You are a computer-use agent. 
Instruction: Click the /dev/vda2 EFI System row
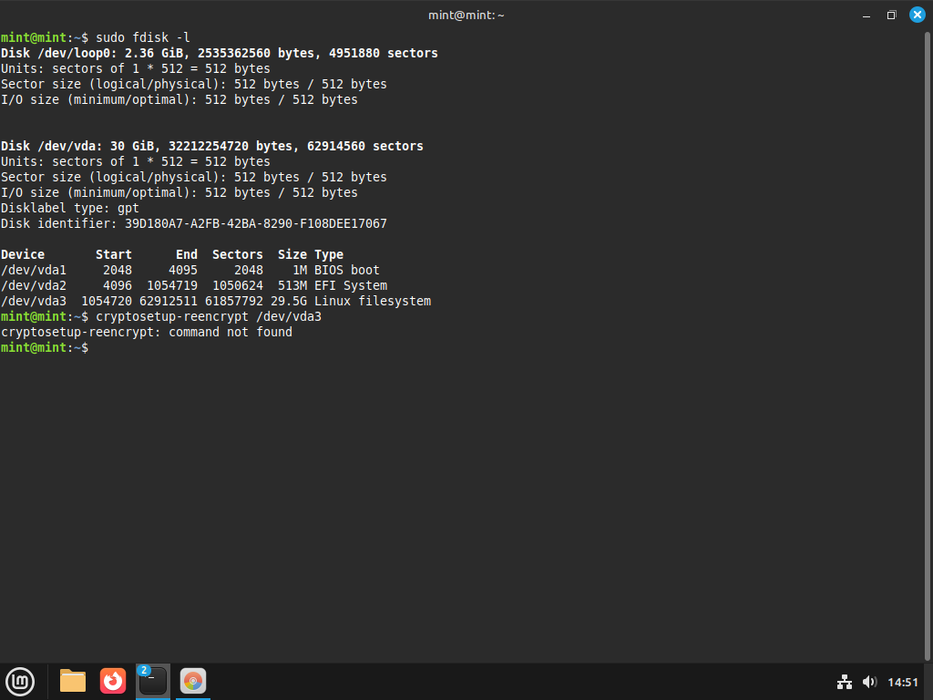pyautogui.click(x=193, y=285)
